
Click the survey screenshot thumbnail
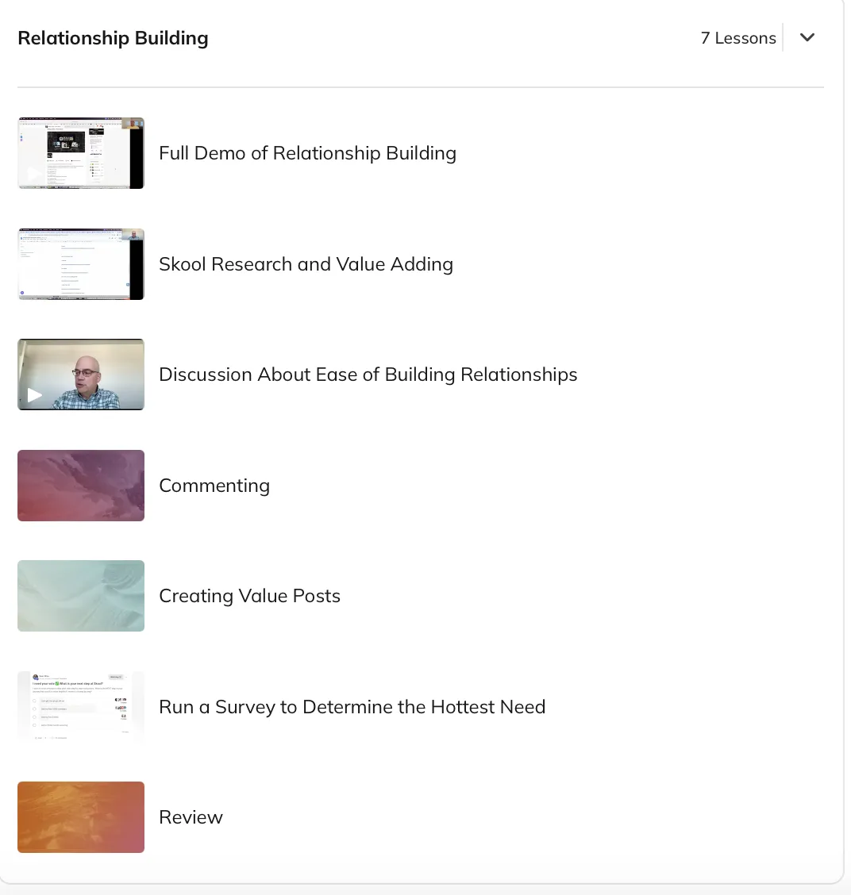(x=80, y=707)
